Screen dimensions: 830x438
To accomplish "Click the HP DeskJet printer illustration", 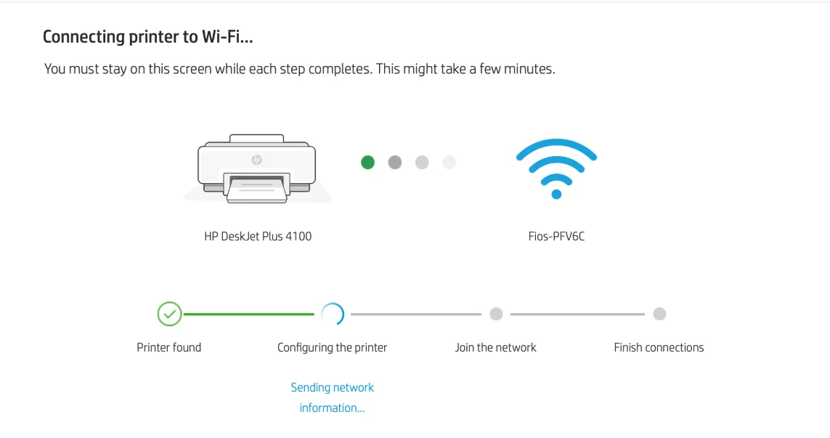I will point(257,169).
